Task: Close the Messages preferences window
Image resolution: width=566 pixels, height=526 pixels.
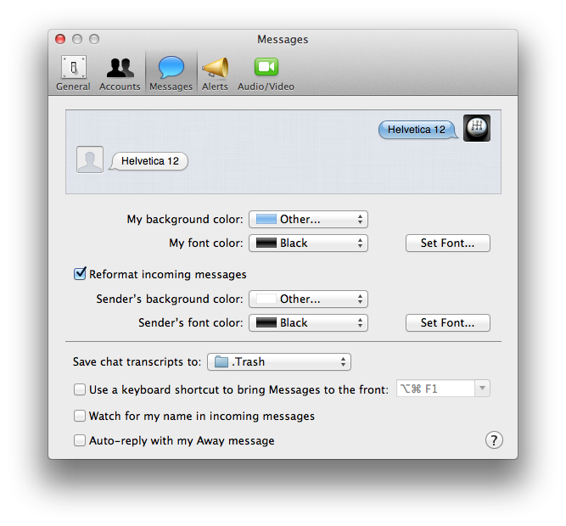Action: click(60, 39)
